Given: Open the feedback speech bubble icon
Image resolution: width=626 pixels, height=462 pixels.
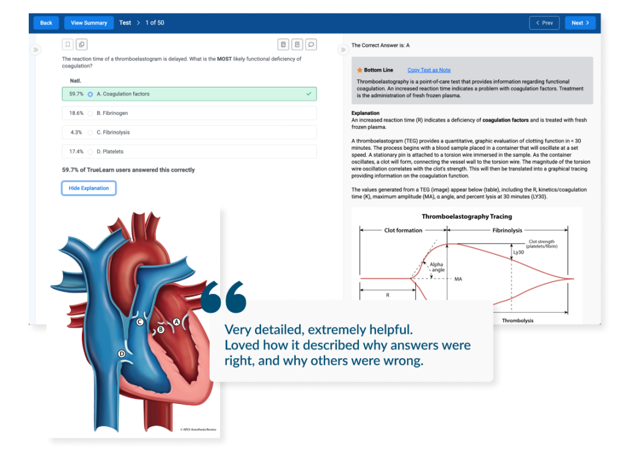Looking at the screenshot, I should click(311, 44).
